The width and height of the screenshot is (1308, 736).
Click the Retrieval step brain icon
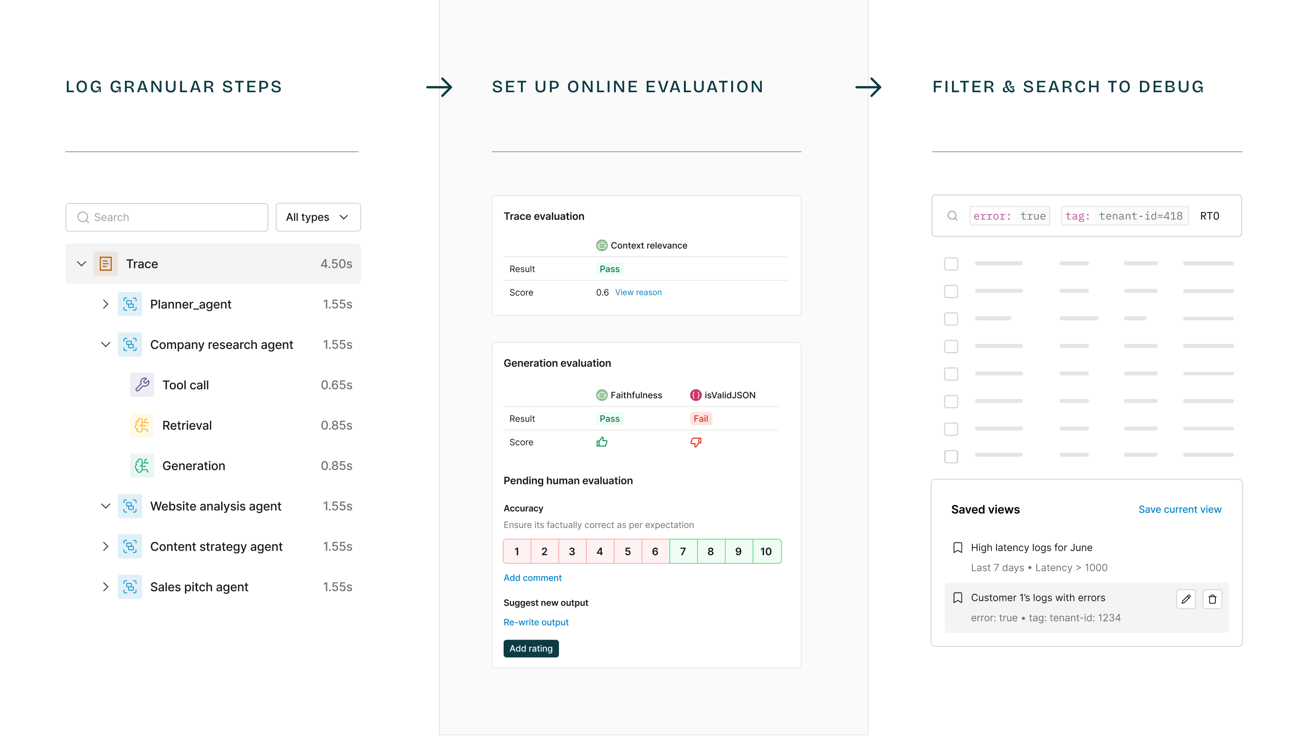142,425
